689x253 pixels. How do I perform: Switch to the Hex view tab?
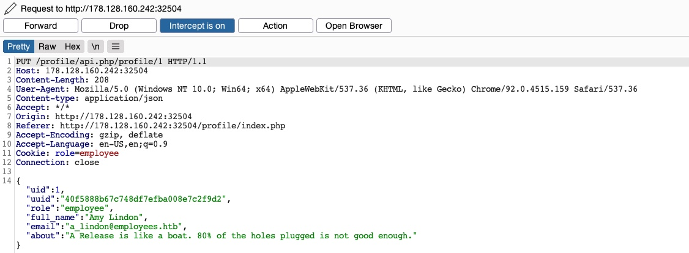click(x=72, y=46)
